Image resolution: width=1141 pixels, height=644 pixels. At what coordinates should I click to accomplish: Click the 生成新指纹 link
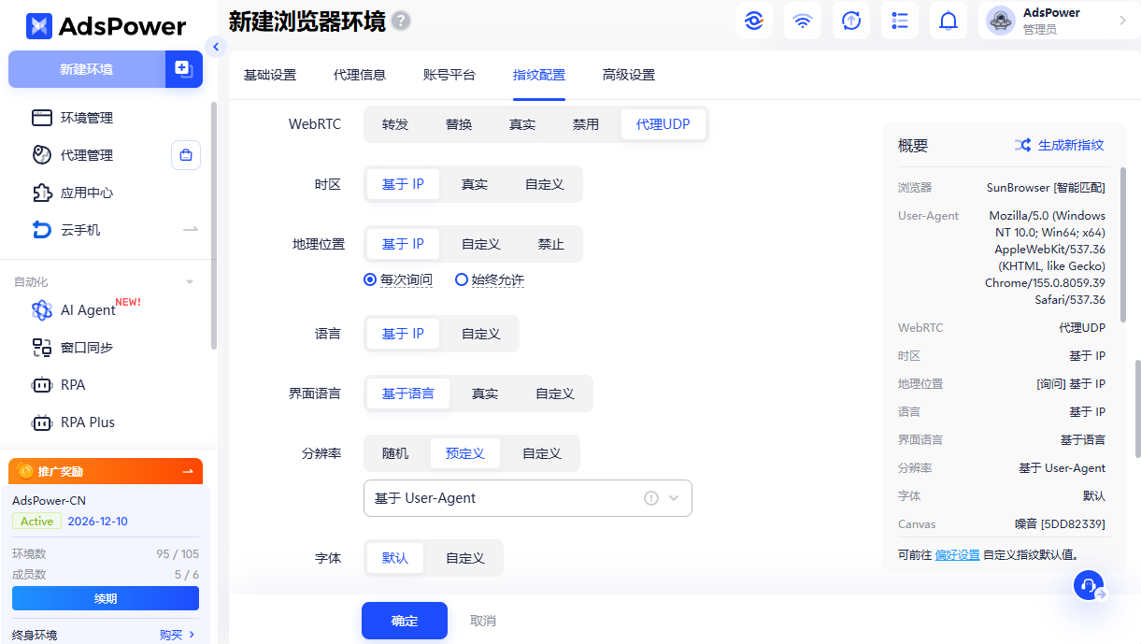click(x=1071, y=146)
